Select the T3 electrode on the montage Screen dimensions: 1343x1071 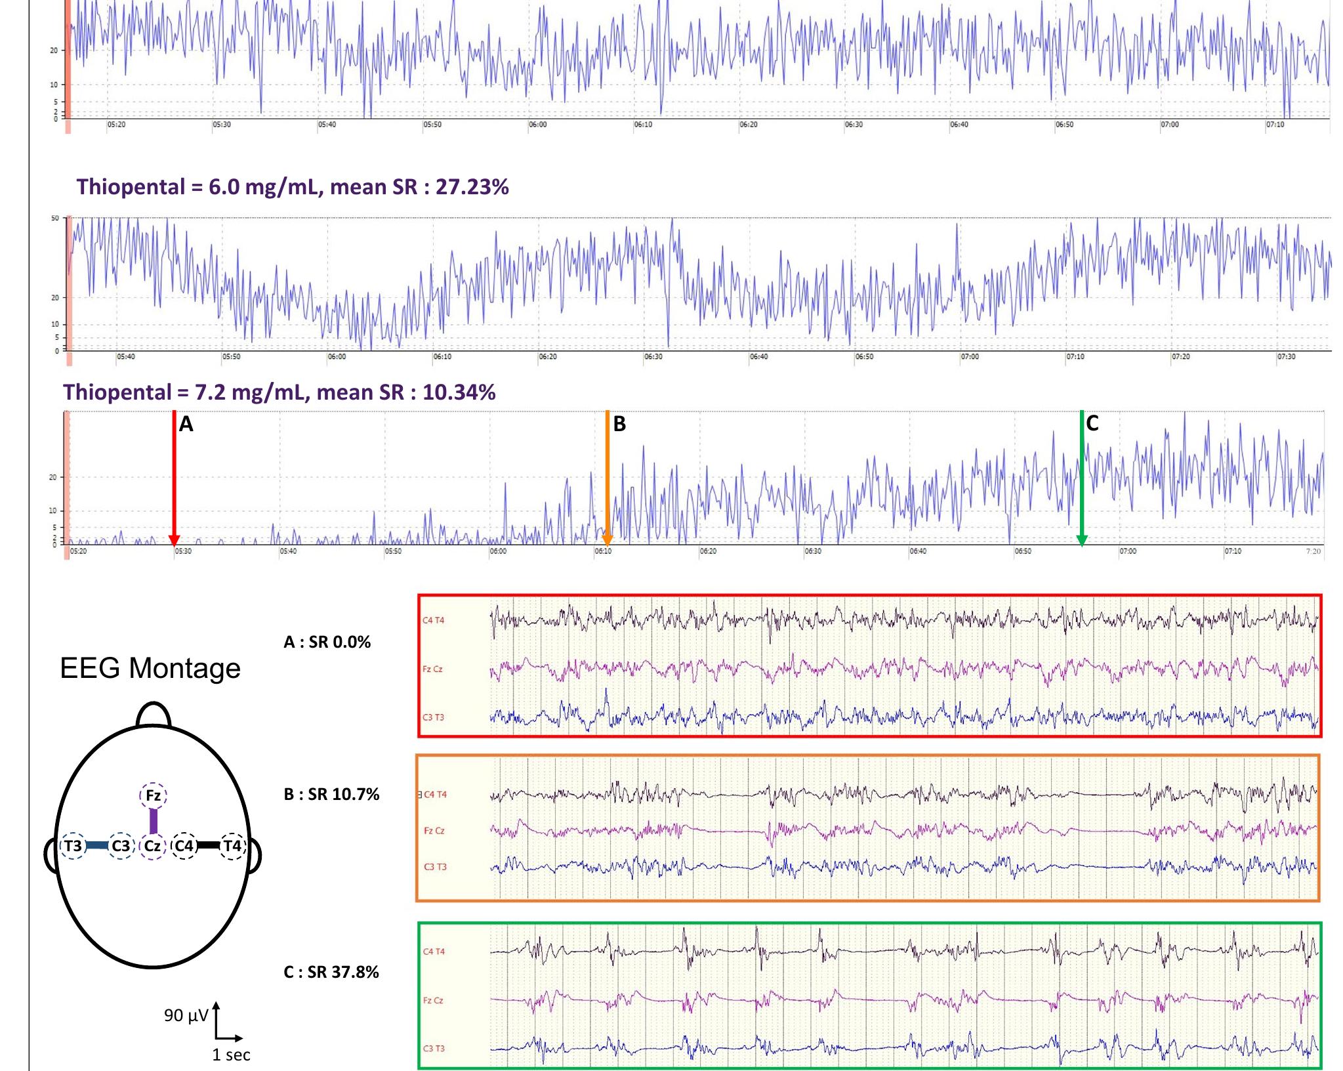(x=73, y=846)
